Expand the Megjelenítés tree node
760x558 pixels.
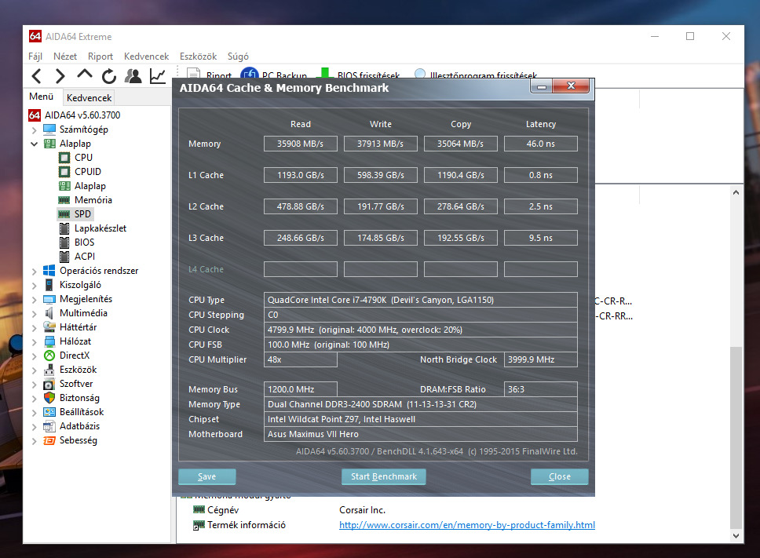[x=34, y=299]
